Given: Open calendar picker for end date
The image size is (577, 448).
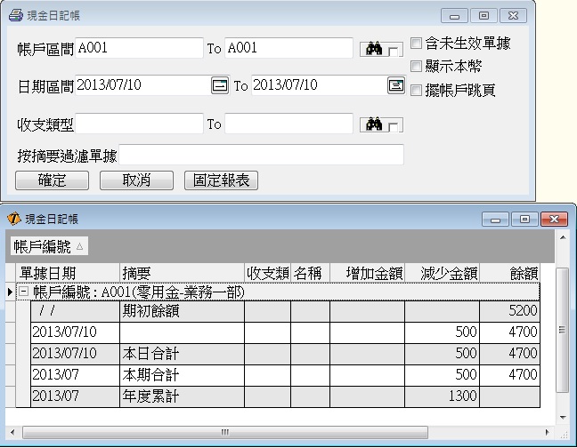Looking at the screenshot, I should [x=395, y=86].
